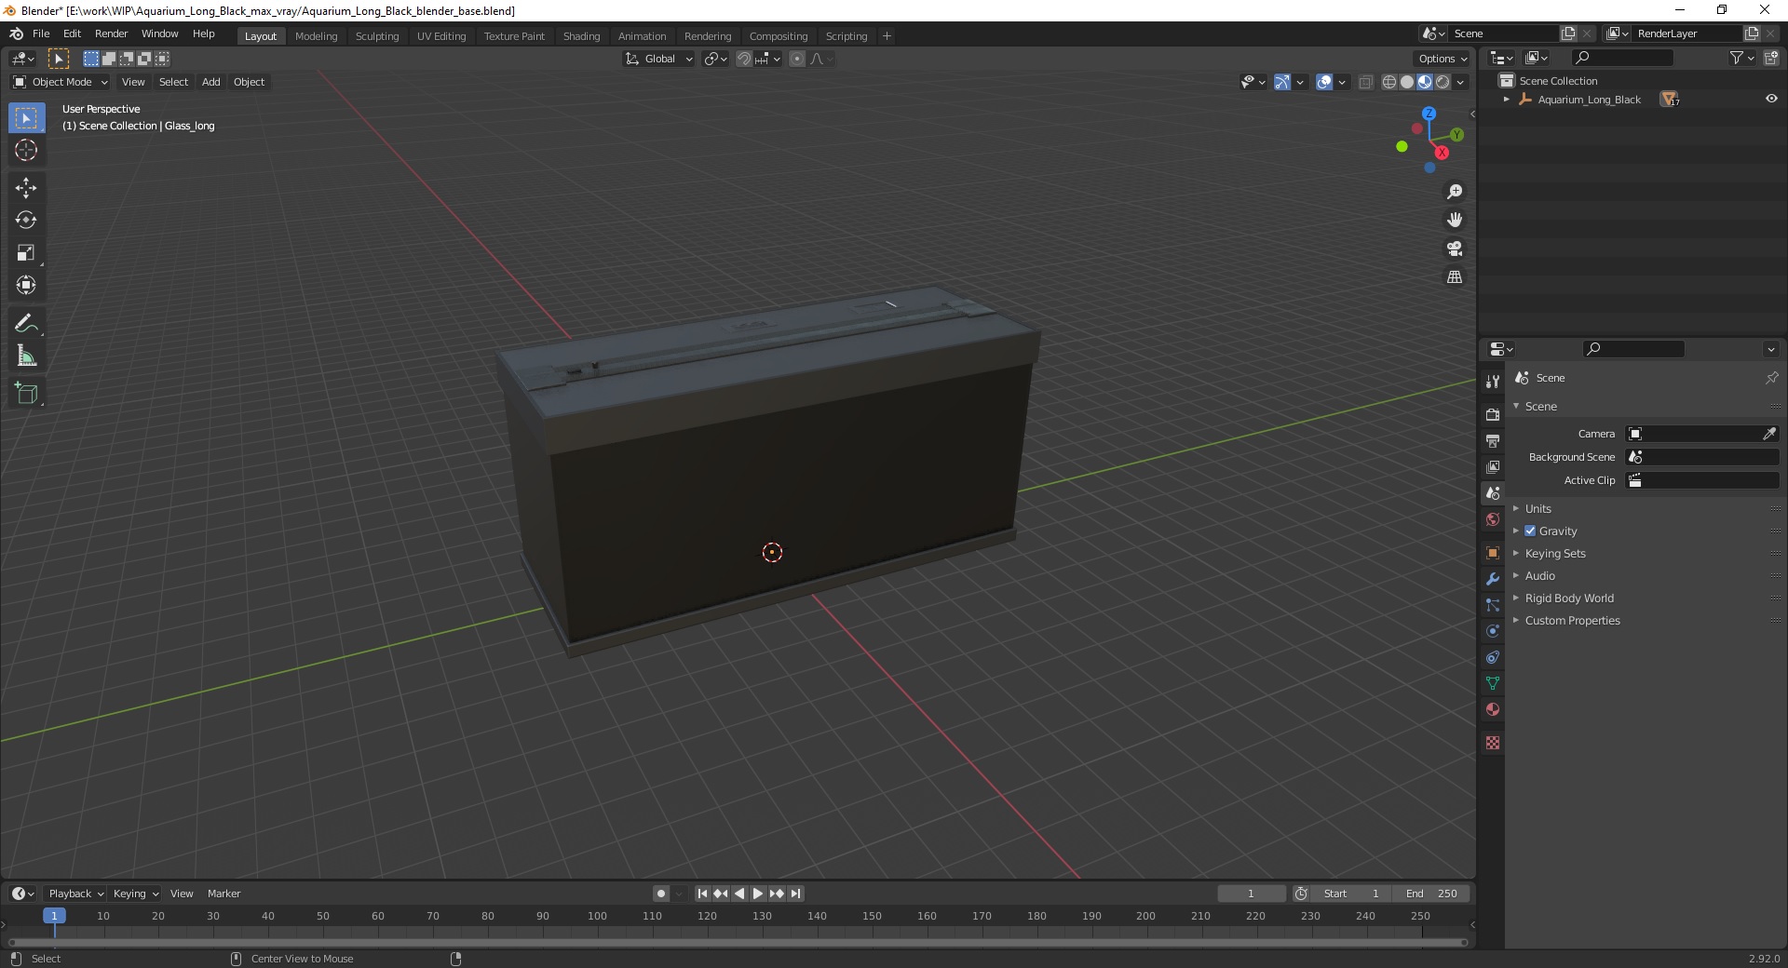Open the World properties tab
The image size is (1788, 968).
click(x=1493, y=519)
